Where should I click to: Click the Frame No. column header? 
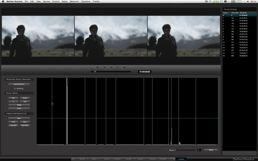coord(235,12)
